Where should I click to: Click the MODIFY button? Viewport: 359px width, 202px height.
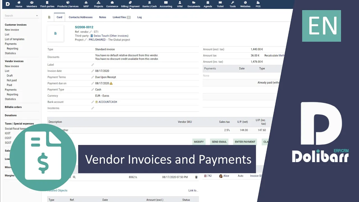coord(199,142)
